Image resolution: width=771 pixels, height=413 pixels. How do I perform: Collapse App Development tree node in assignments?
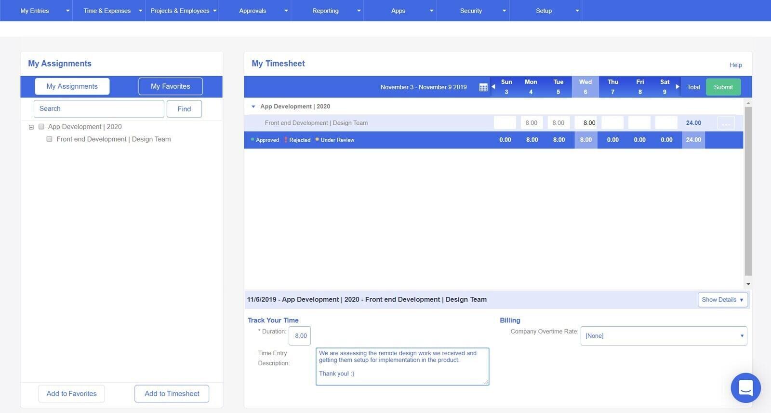click(x=31, y=127)
